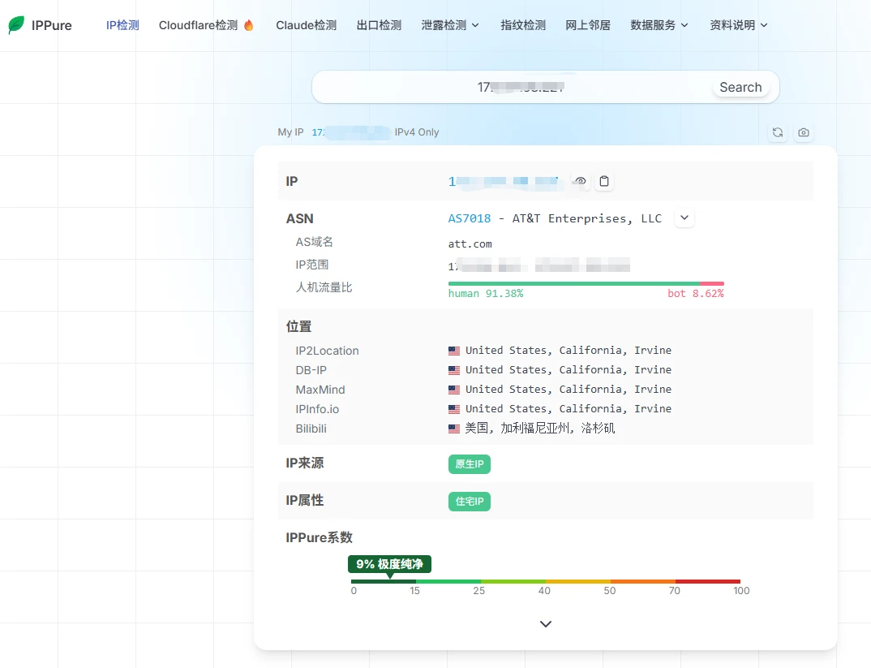This screenshot has width=871, height=668.
Task: Click the Search button
Action: coord(740,87)
